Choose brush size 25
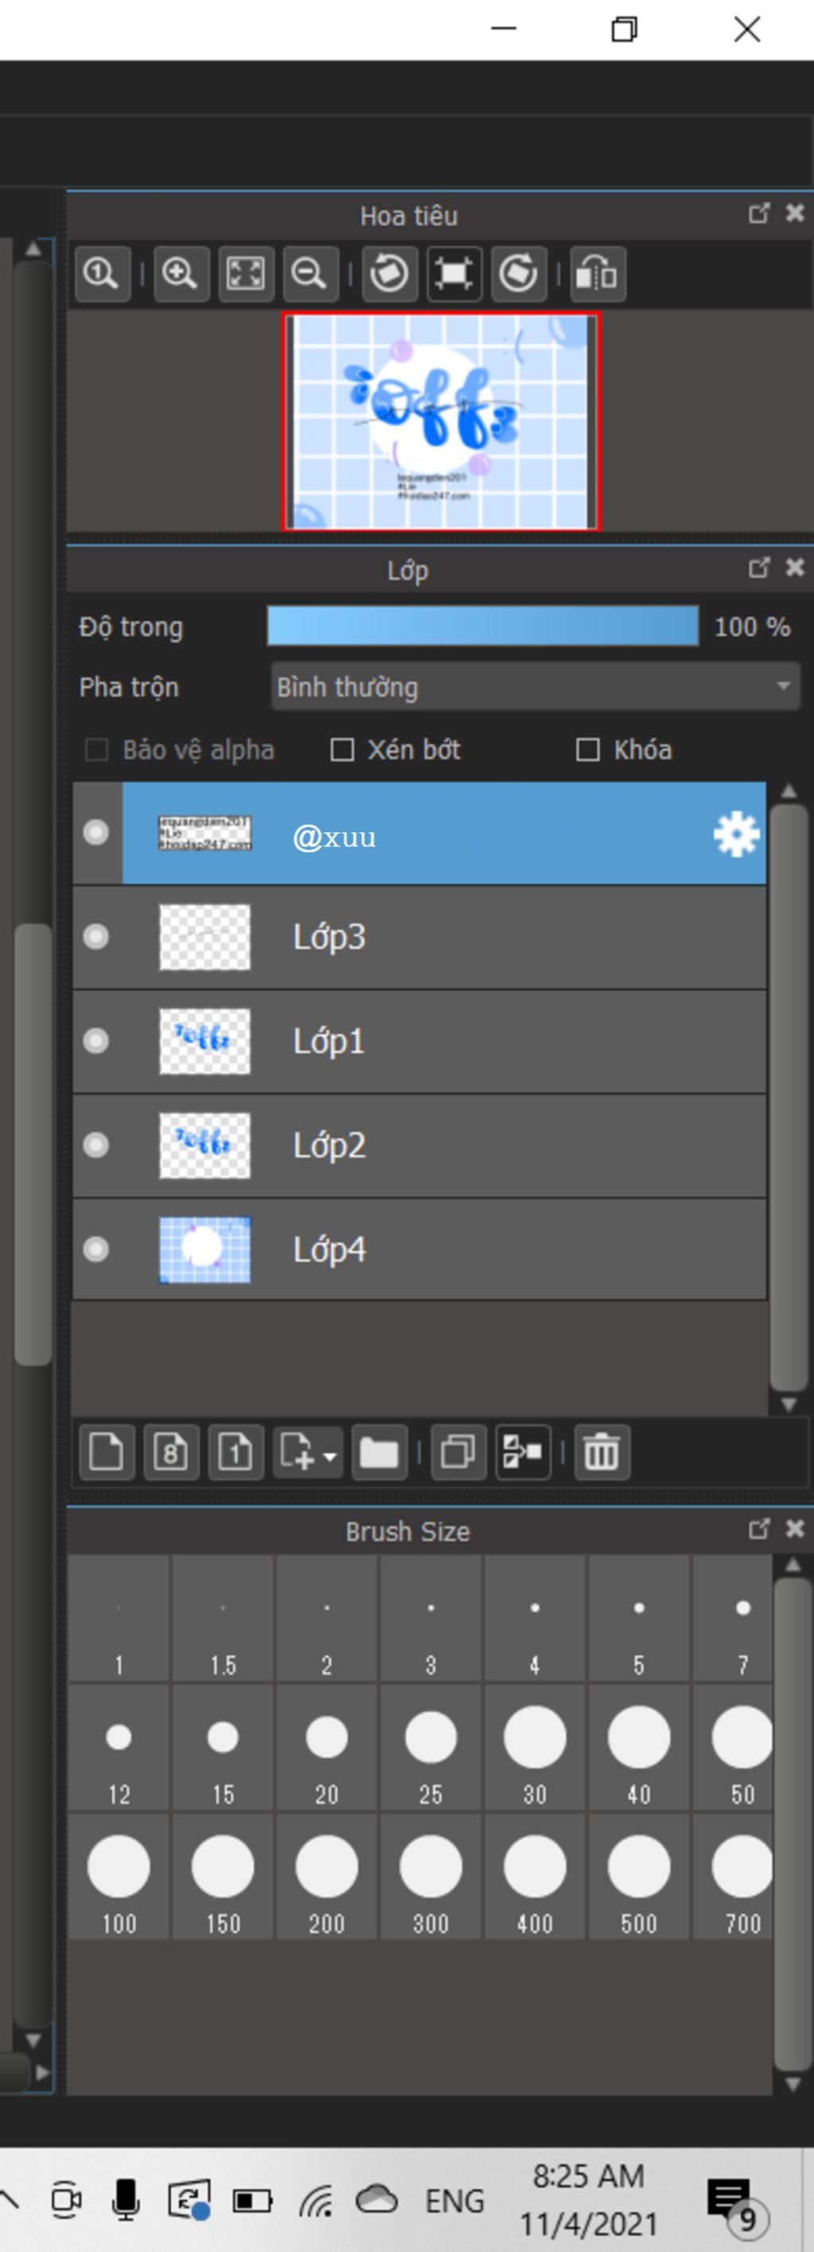 click(431, 1747)
